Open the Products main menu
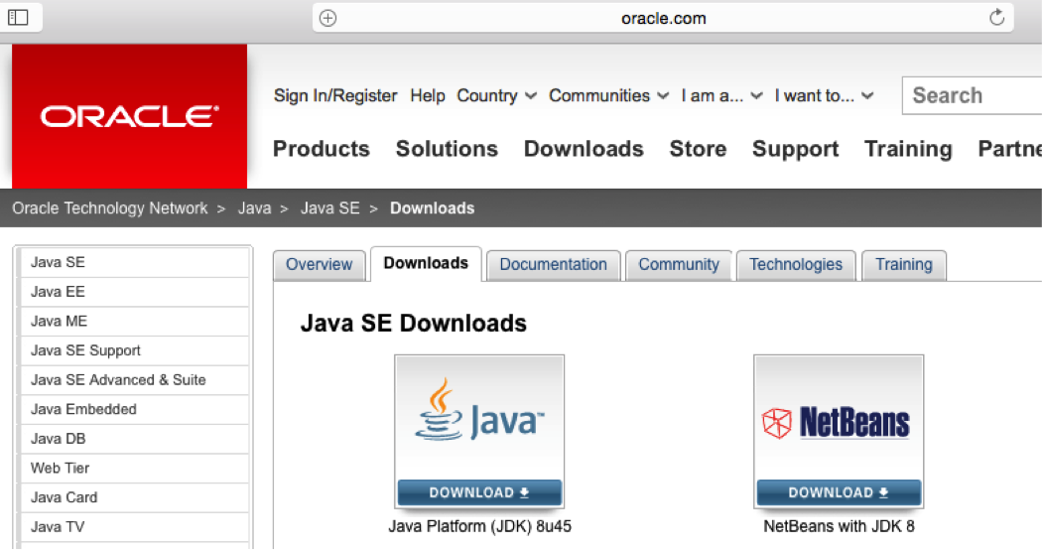This screenshot has height=550, width=1042. [x=321, y=149]
